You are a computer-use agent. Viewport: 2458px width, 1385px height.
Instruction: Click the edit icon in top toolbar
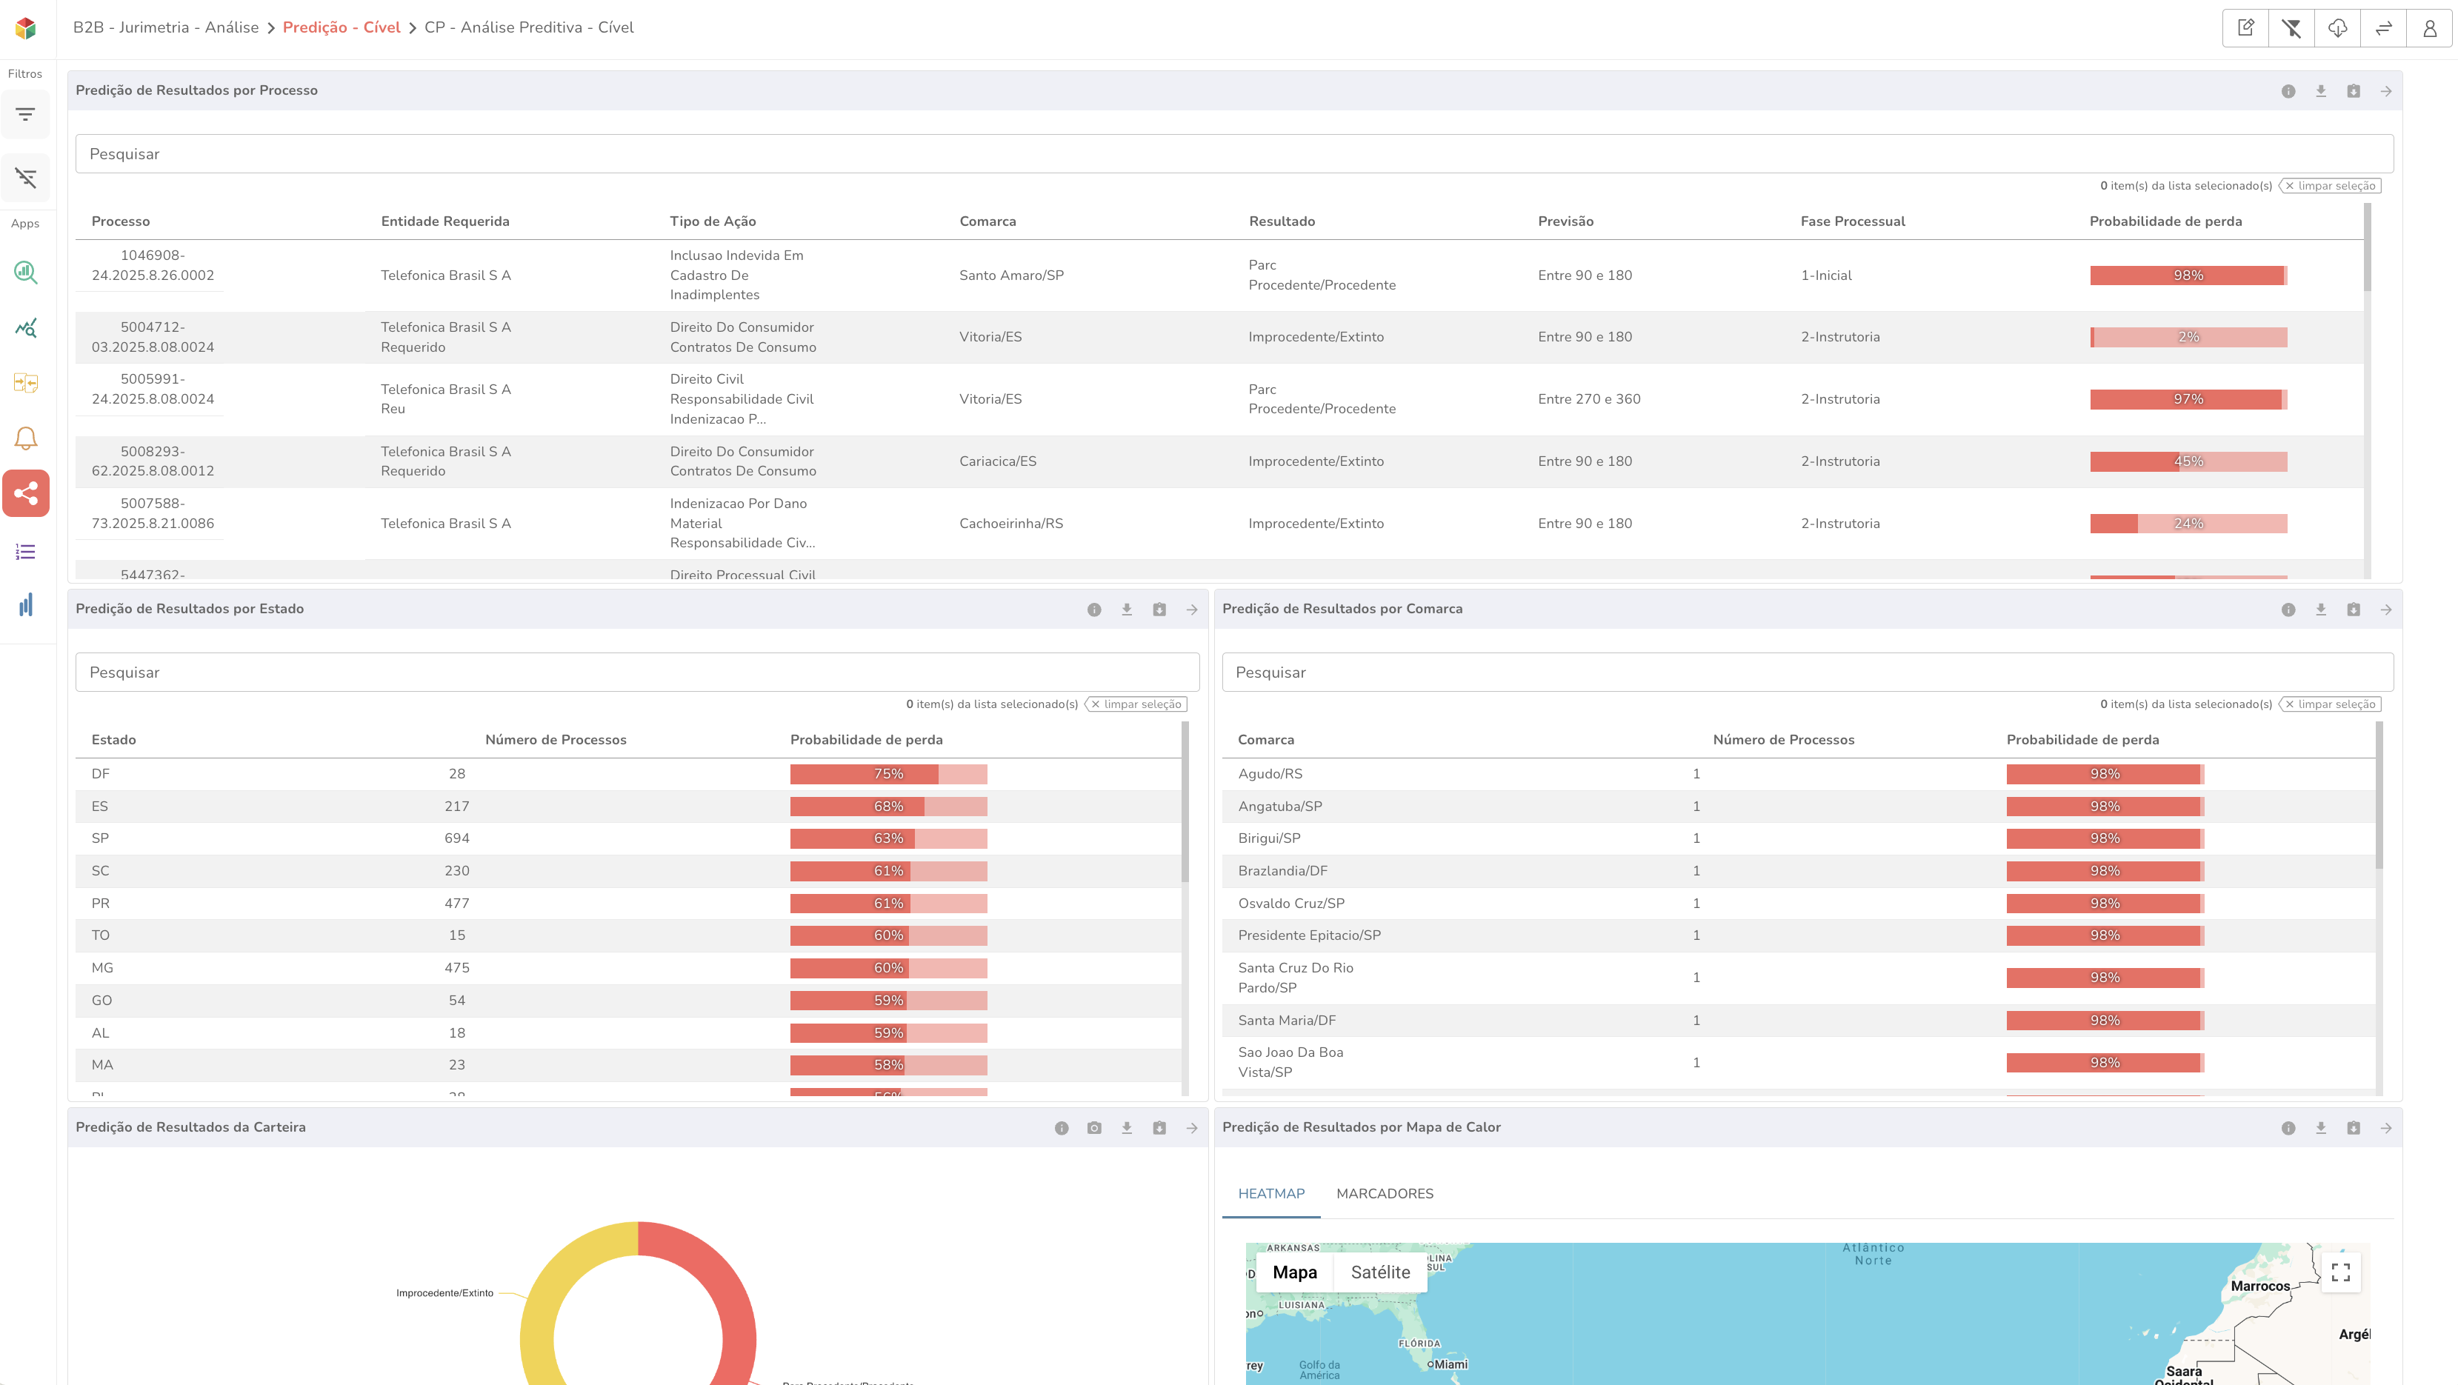(x=2245, y=27)
